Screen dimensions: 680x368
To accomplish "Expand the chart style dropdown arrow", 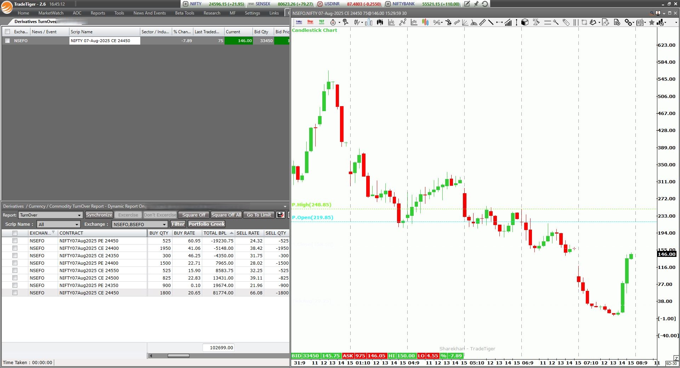I will (362, 23).
